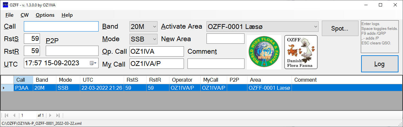Click the Spot... button

coord(340,29)
